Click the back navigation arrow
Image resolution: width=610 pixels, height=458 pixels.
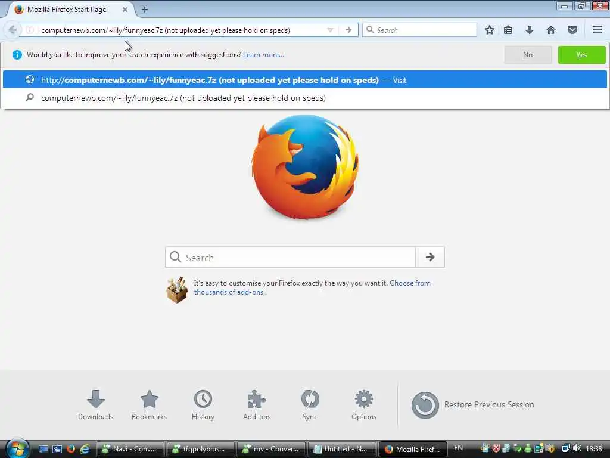tap(12, 30)
